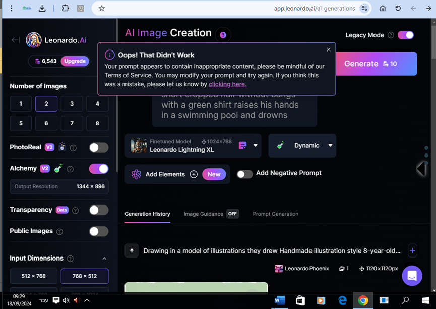Open AI Image Creation help icon
Image resolution: width=436 pixels, height=309 pixels.
pos(223,35)
